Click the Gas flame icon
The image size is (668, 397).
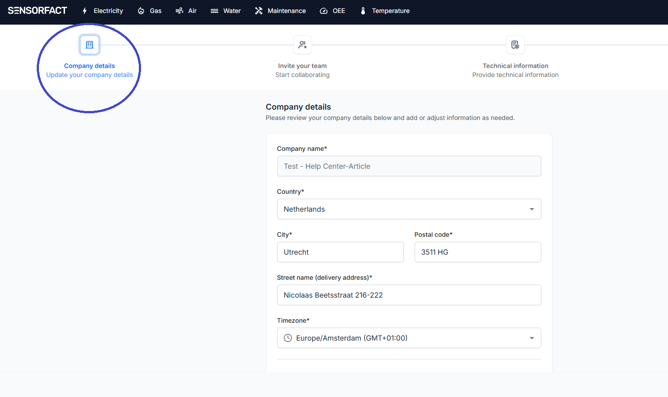click(x=141, y=11)
